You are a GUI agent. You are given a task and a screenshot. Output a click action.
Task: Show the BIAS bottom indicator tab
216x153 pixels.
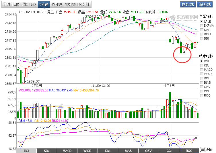(128, 151)
